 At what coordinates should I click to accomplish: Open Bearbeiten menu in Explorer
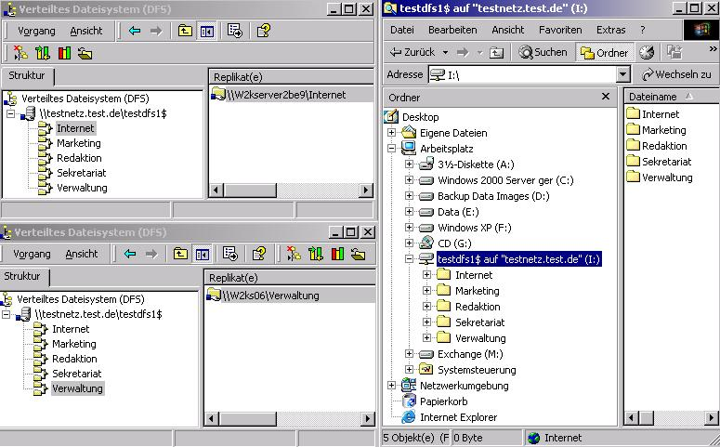[452, 30]
